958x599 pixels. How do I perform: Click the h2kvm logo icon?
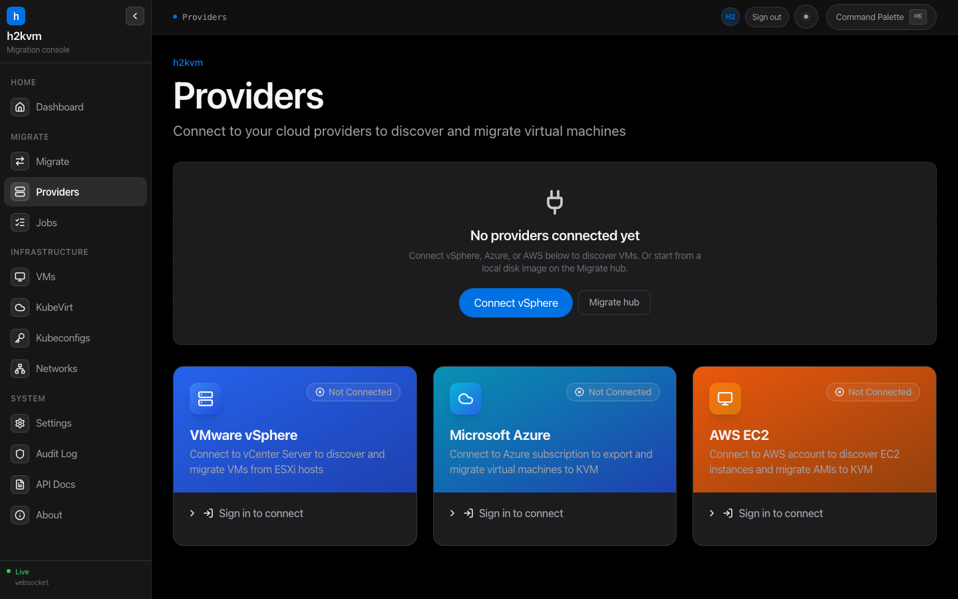click(16, 16)
